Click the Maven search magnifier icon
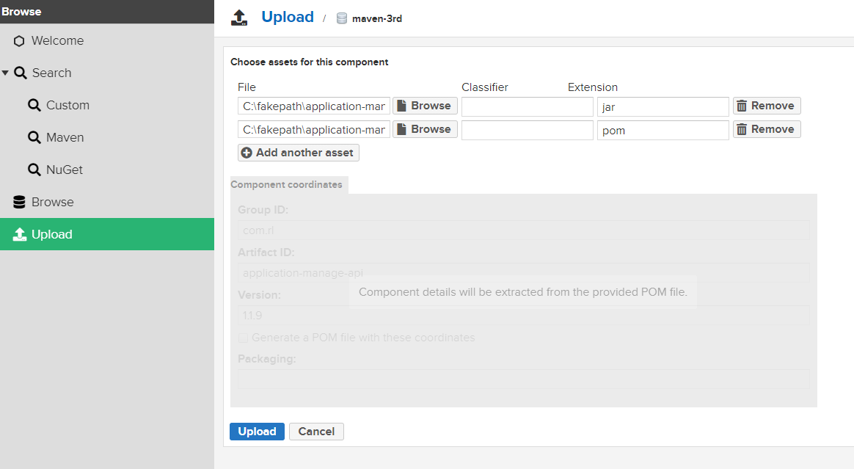 click(34, 137)
